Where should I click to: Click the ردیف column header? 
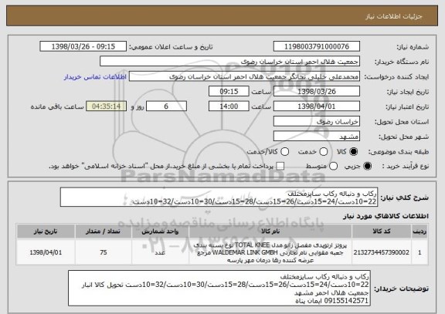coord(420,231)
